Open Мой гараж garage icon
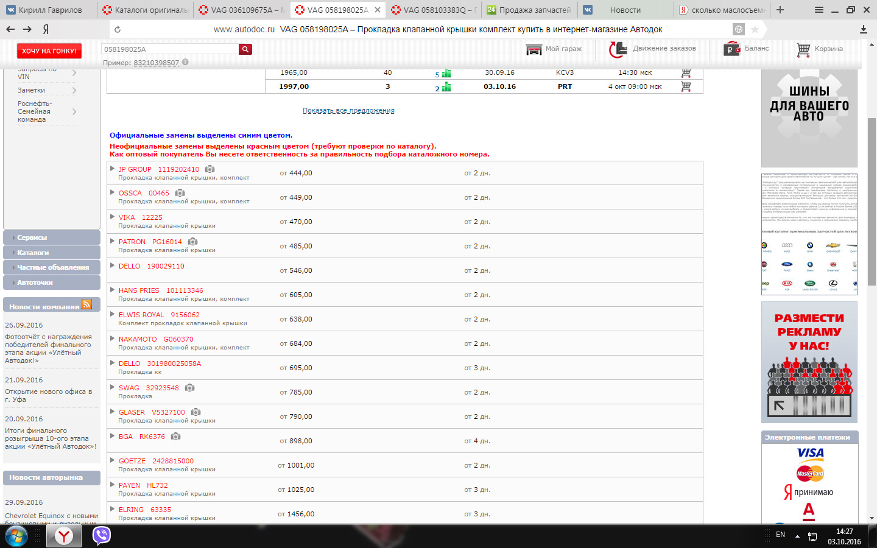The height and width of the screenshot is (548, 877). click(534, 49)
